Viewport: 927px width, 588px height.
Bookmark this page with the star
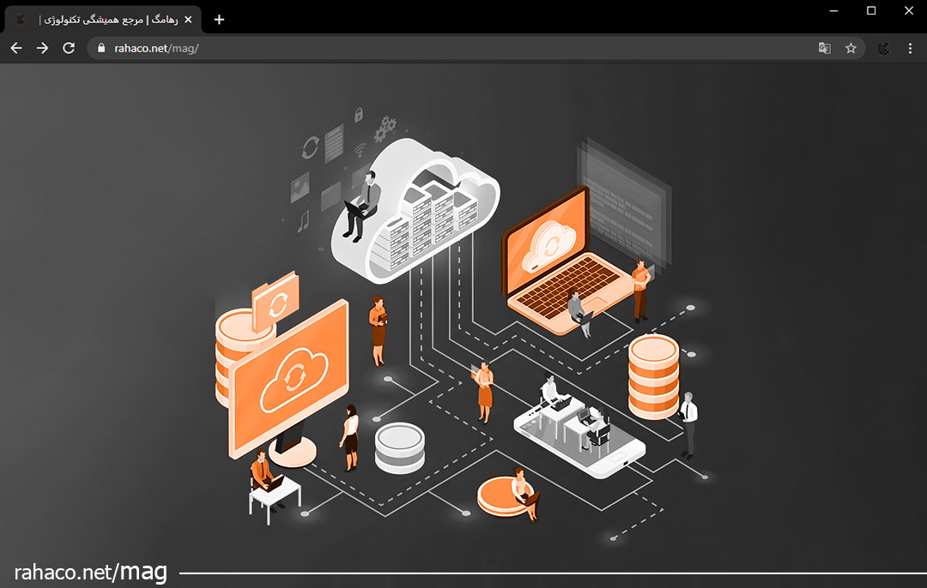(851, 48)
